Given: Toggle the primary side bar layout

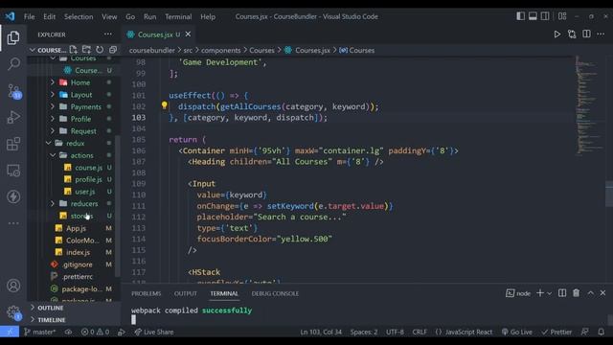Looking at the screenshot, I should point(520,16).
